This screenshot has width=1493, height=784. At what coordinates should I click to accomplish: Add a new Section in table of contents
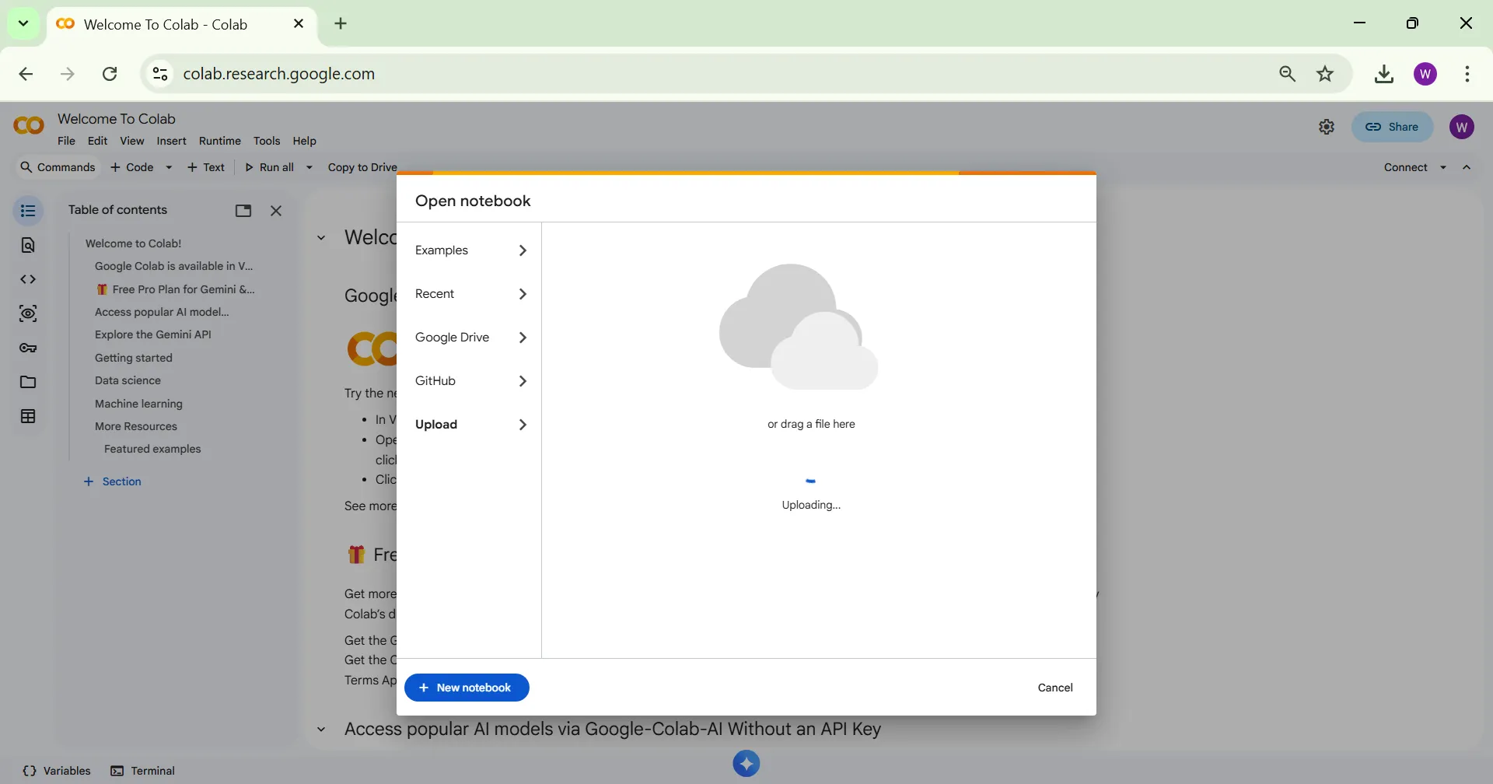pos(113,481)
